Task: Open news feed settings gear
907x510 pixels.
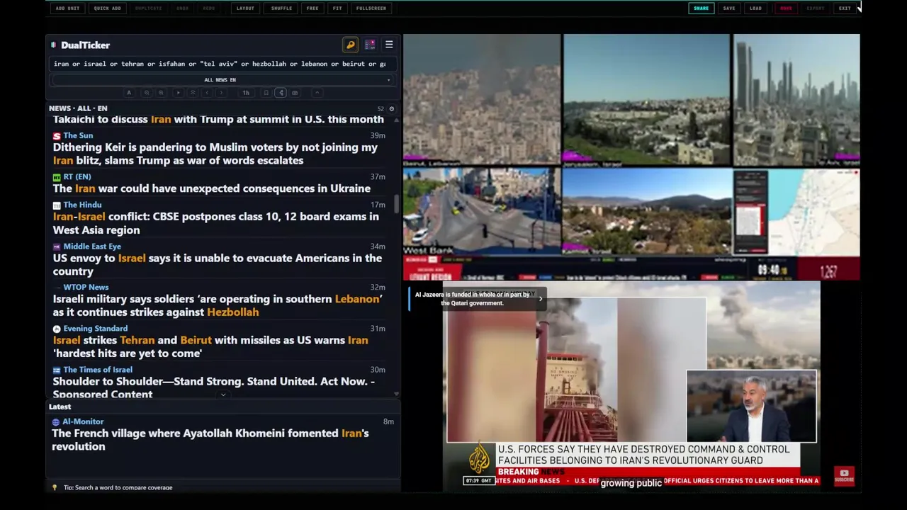Action: 391,108
